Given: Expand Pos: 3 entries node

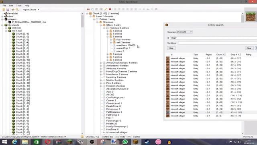Looking at the screenshot, I should tap(101, 83).
